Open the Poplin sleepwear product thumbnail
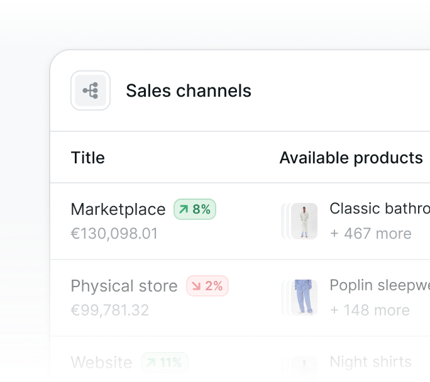 [304, 298]
